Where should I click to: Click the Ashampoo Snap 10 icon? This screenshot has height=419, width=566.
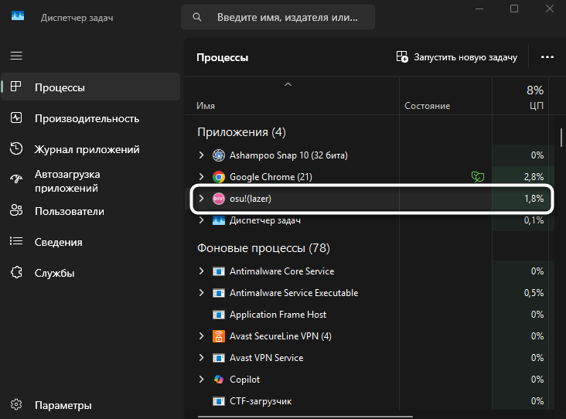(x=219, y=155)
